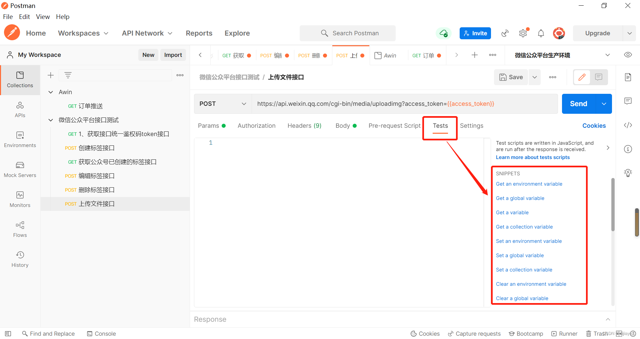Switch to the Headers (9) tab
640x339 pixels.
304,126
